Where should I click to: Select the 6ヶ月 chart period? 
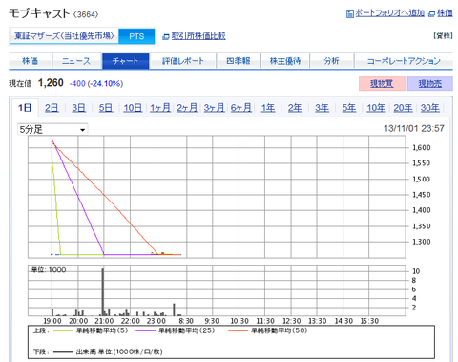click(241, 108)
